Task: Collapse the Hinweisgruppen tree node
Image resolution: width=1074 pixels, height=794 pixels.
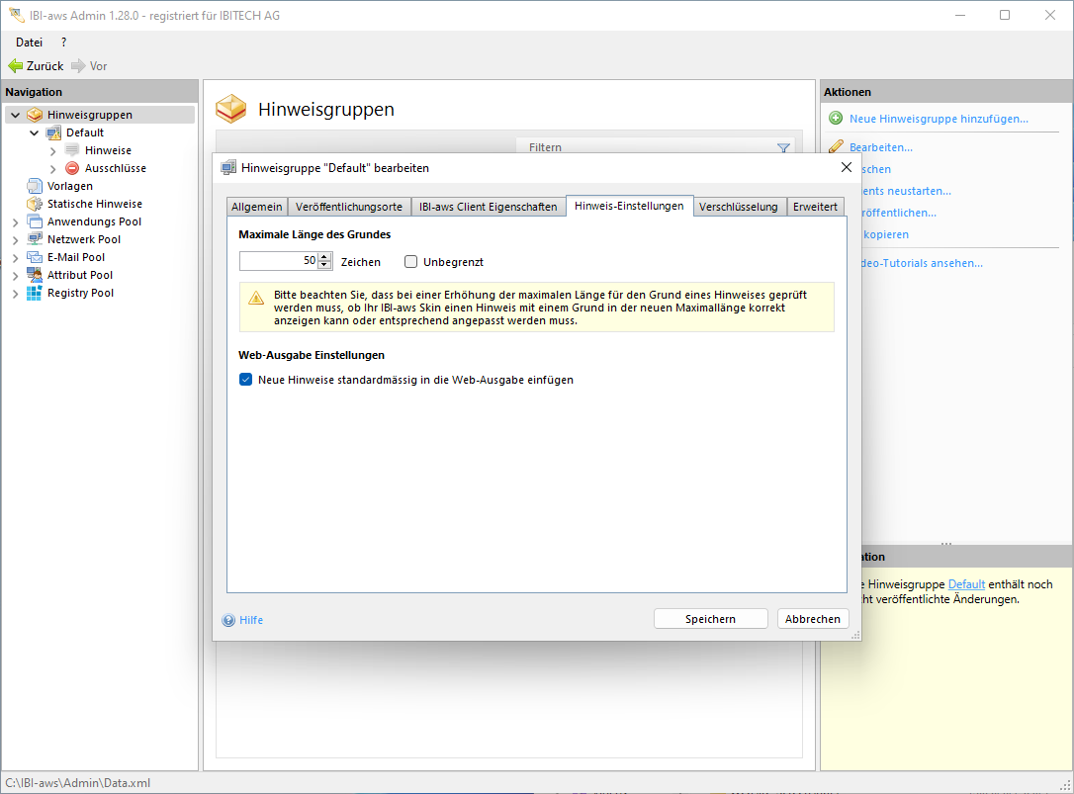Action: (15, 115)
